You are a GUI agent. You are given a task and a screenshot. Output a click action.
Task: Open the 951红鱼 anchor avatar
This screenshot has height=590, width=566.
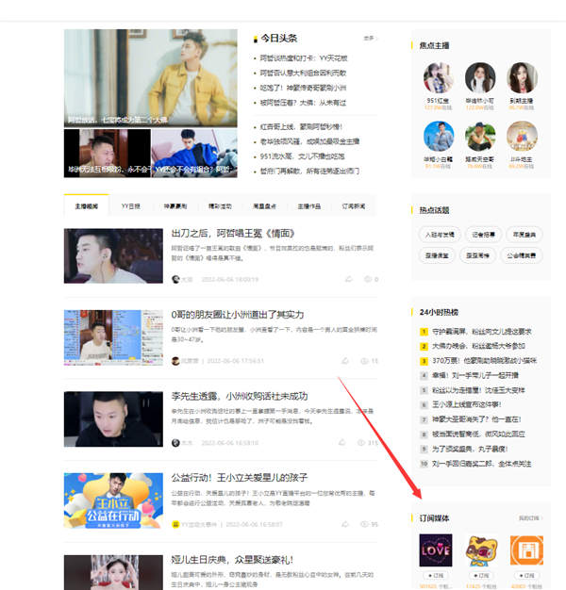(439, 78)
